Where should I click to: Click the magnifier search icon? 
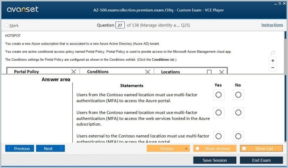272,53
